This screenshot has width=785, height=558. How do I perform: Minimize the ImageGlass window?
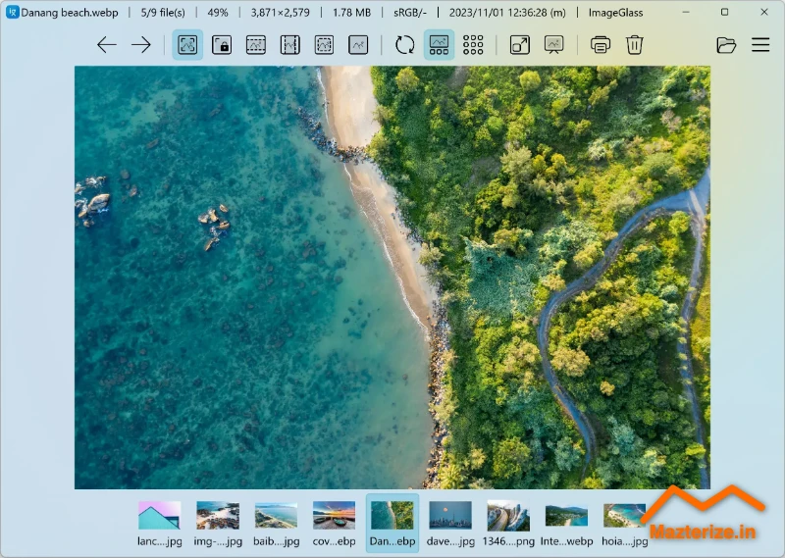[x=686, y=12]
